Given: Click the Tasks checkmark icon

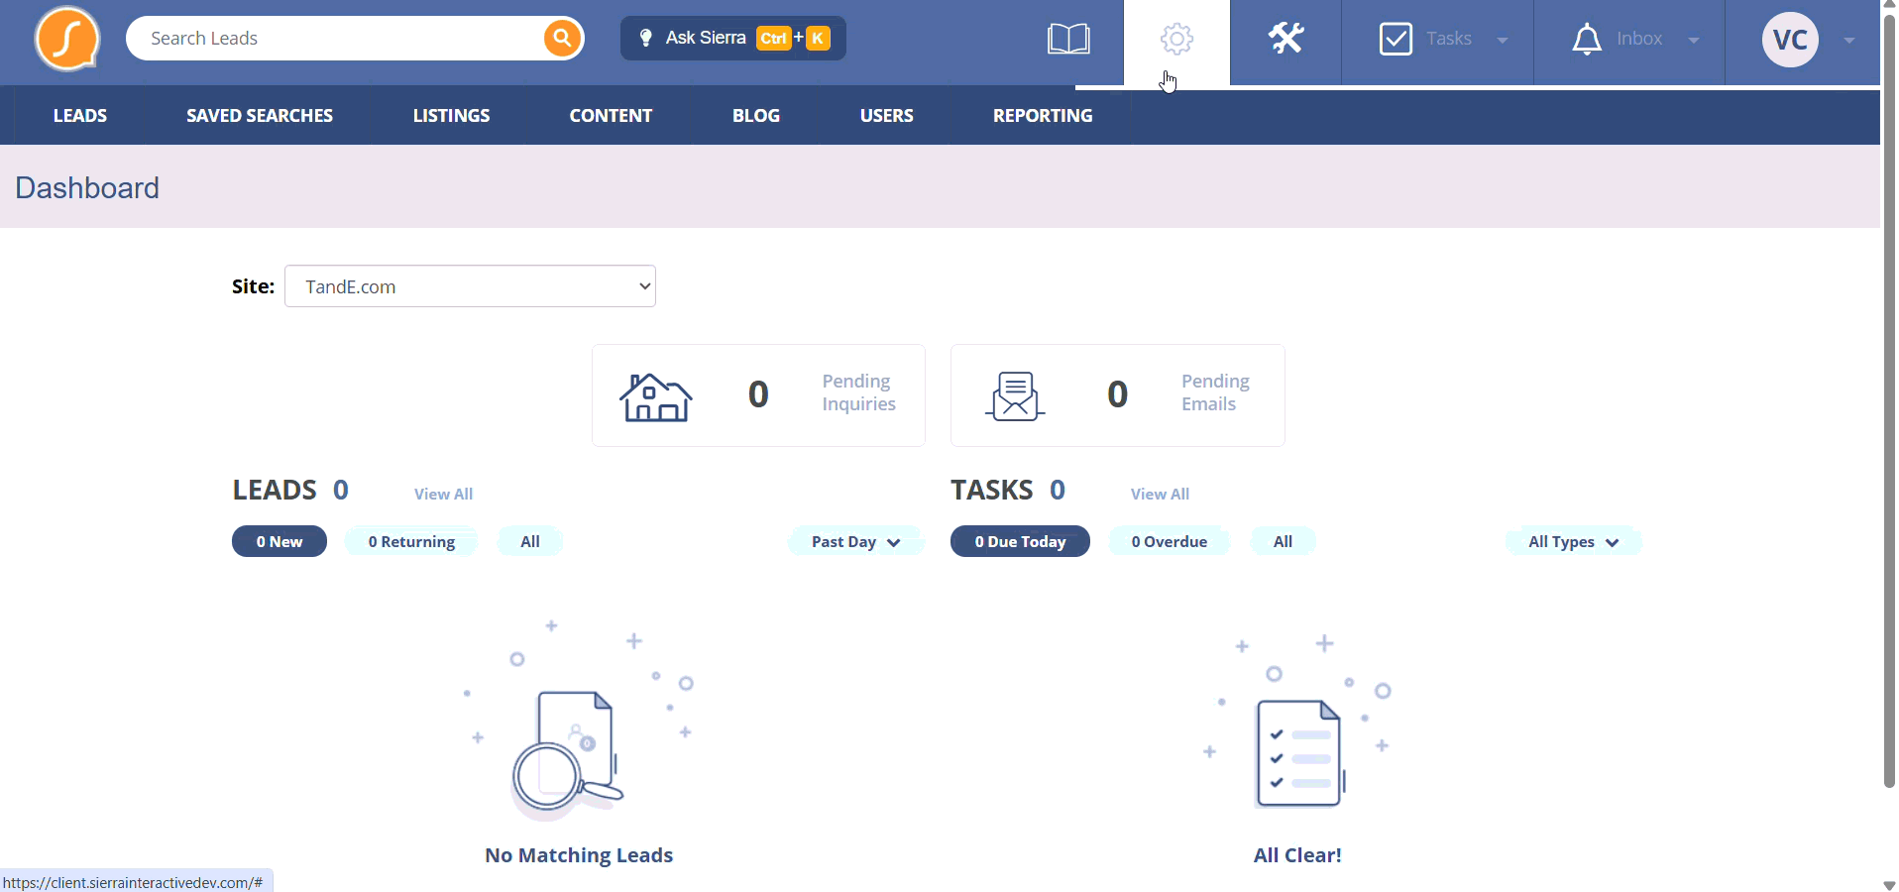Looking at the screenshot, I should 1396,39.
